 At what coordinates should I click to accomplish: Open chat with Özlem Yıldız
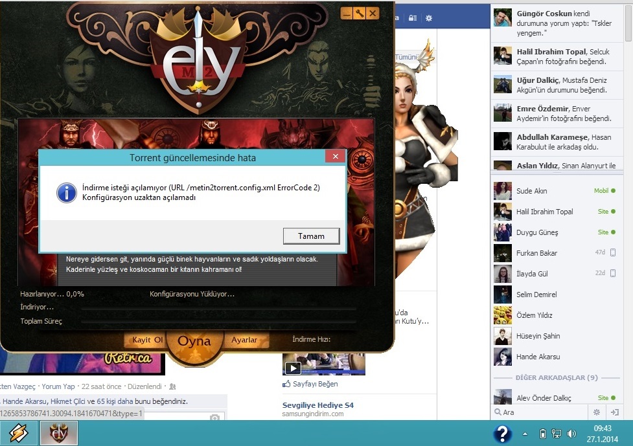click(x=557, y=315)
